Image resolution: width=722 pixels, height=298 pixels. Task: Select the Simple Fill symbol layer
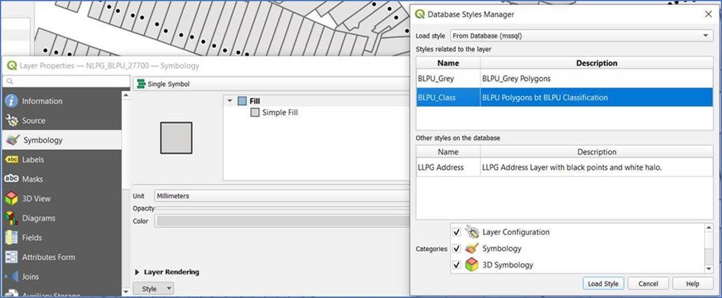click(280, 112)
